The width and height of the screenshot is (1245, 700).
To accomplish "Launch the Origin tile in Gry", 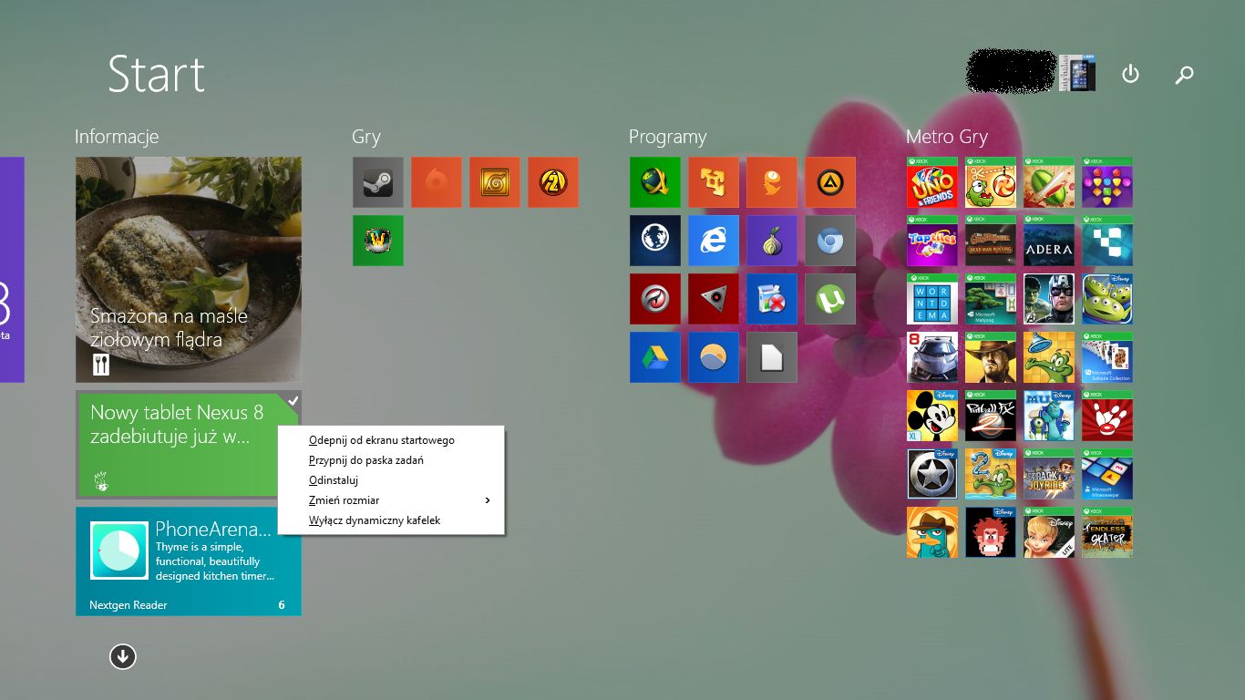I will [437, 182].
